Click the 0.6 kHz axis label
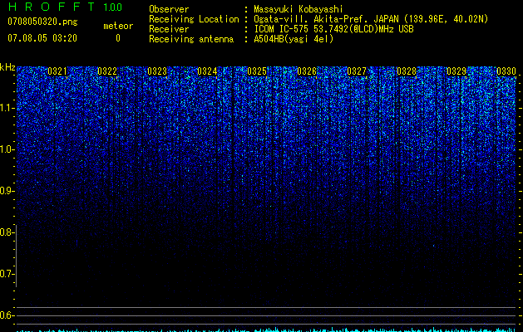This screenshot has height=332, width=523. click(7, 315)
